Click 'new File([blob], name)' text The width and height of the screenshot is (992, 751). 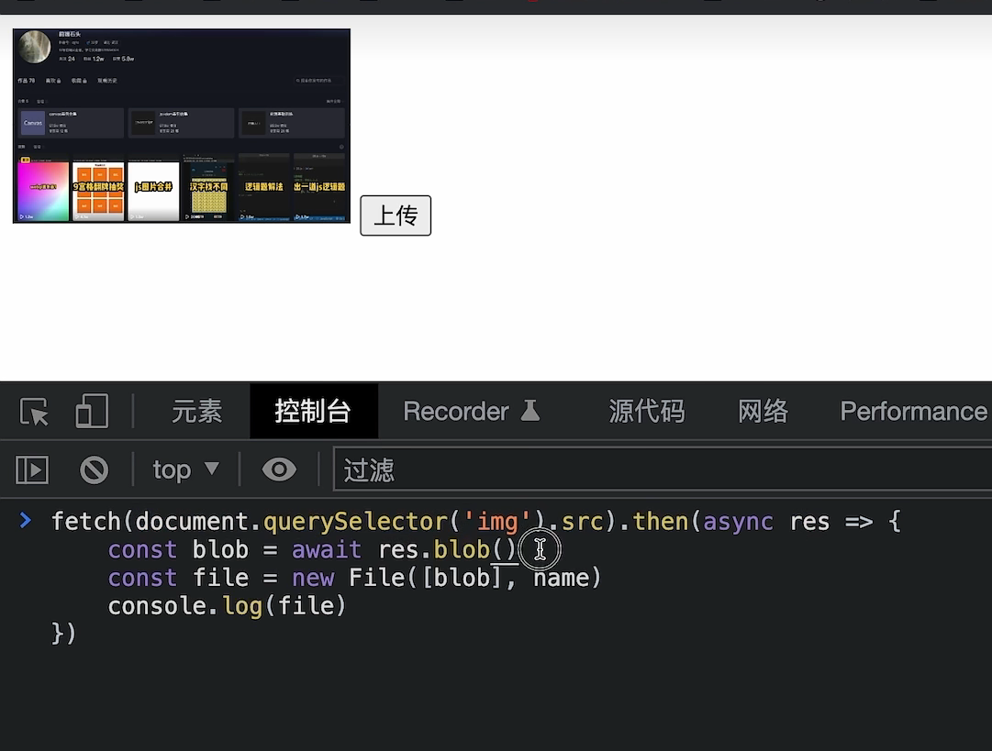pos(447,578)
